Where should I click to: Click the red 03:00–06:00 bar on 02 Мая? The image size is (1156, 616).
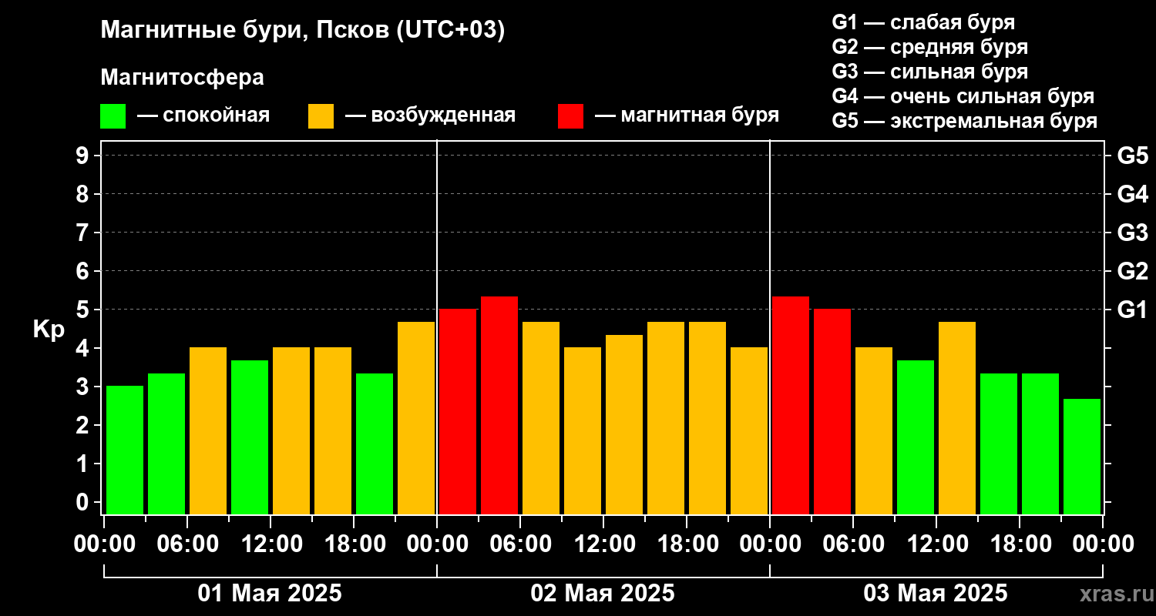(x=499, y=405)
